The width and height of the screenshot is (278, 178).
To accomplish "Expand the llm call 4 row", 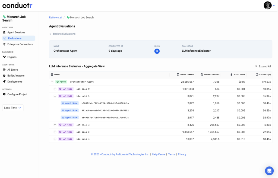I will 55,139.
